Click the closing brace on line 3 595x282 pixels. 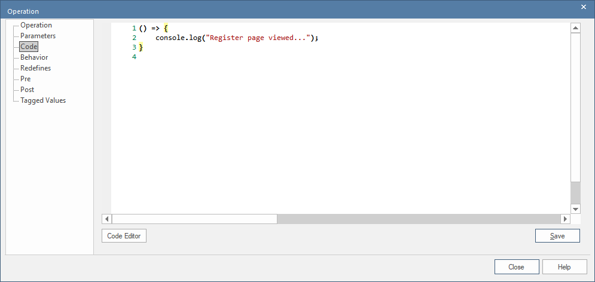click(x=141, y=47)
